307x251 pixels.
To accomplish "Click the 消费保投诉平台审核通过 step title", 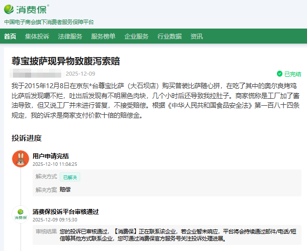I will click(x=66, y=211).
